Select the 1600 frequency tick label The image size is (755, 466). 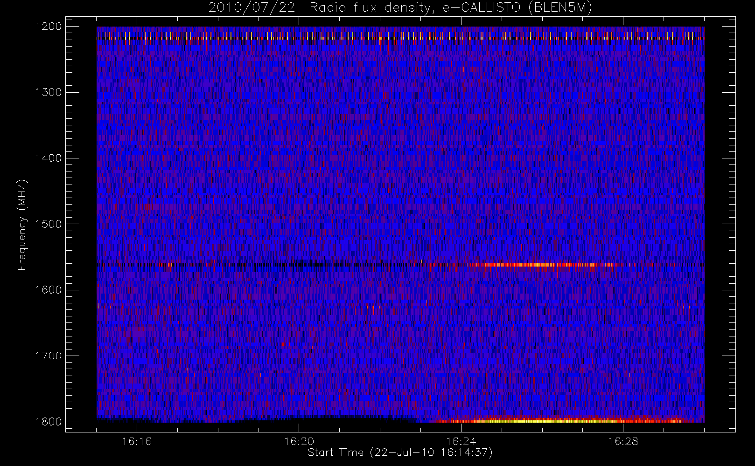pos(49,290)
